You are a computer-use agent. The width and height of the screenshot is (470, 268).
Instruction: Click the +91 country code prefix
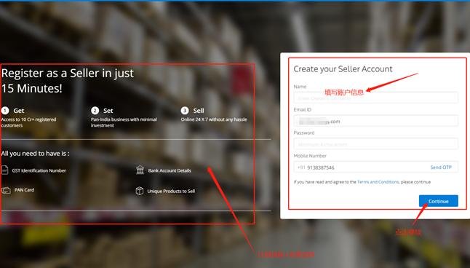301,167
